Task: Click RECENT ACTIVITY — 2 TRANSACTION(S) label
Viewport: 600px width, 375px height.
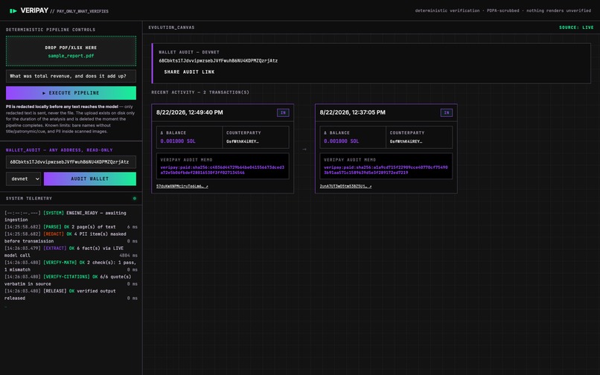Action: tap(200, 92)
